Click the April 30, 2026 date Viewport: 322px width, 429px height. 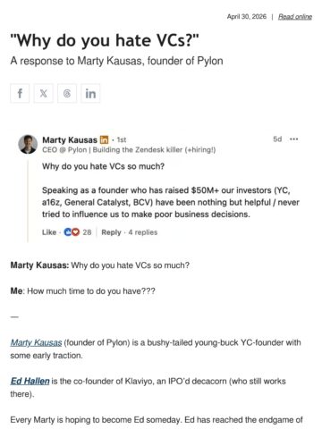(247, 17)
